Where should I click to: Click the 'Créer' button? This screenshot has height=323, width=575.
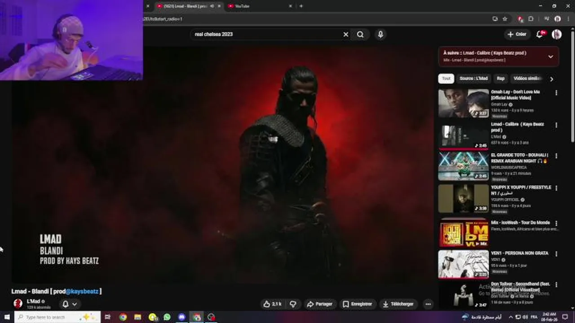point(517,34)
